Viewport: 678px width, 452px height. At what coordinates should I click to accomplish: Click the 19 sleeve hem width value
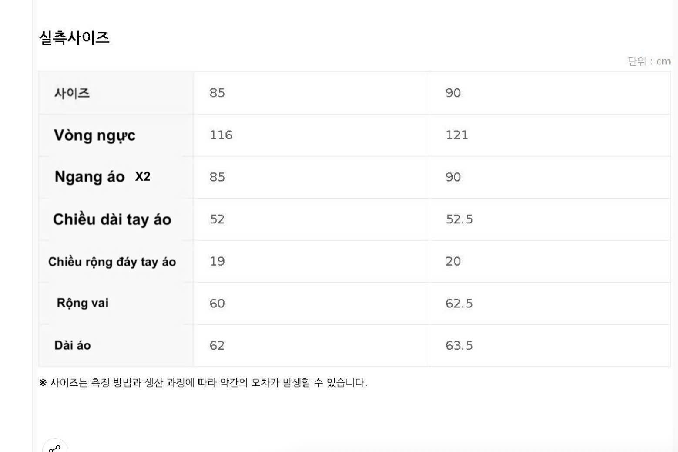point(217,261)
